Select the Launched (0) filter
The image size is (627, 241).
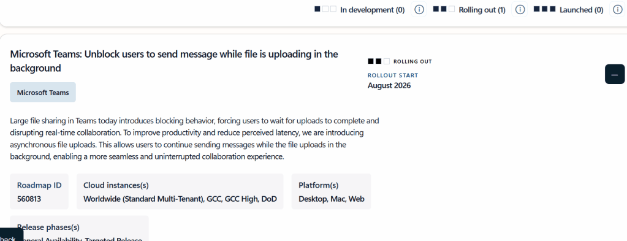[568, 10]
